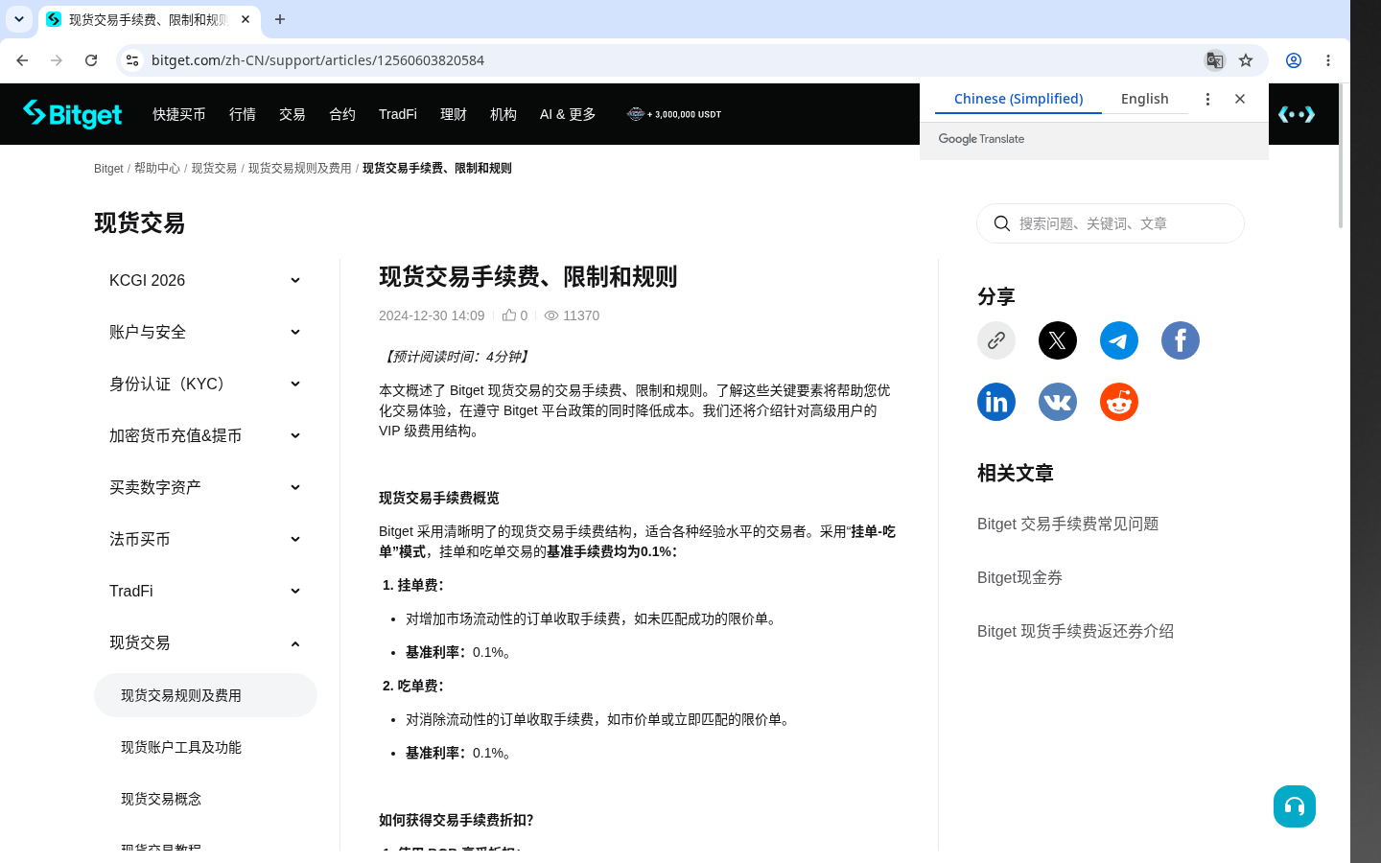This screenshot has width=1381, height=863.
Task: View site information icon in address bar
Action: [132, 60]
